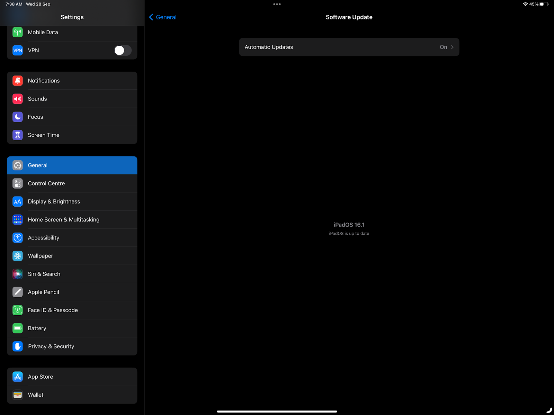Go back using the General chevron arrow
The image size is (554, 415).
pos(151,17)
